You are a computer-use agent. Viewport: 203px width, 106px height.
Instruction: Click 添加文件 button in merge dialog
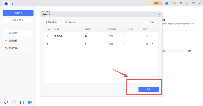pos(51,22)
